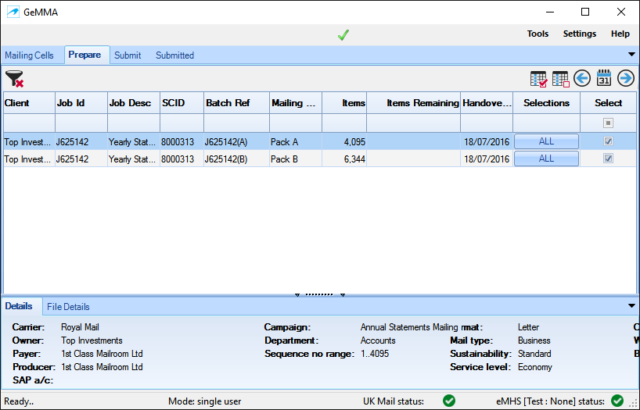Viewport: 640px width, 410px height.
Task: Click the Economy service level value
Action: click(x=534, y=367)
